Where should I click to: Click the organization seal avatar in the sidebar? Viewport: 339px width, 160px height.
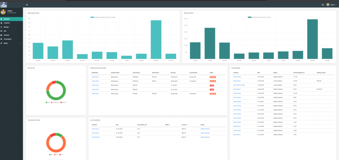[x=3, y=12]
